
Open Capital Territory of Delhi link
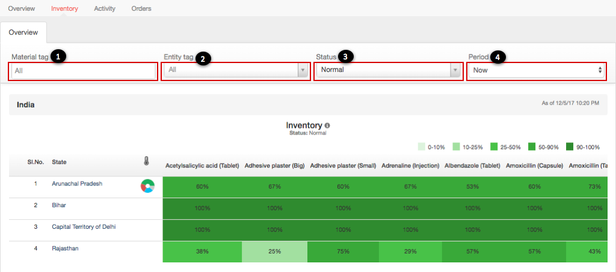(x=84, y=226)
